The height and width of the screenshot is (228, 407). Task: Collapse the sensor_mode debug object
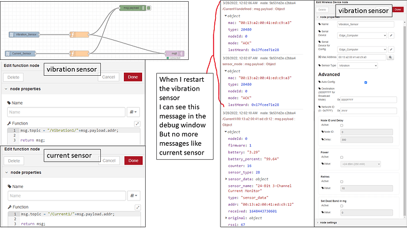226,71
